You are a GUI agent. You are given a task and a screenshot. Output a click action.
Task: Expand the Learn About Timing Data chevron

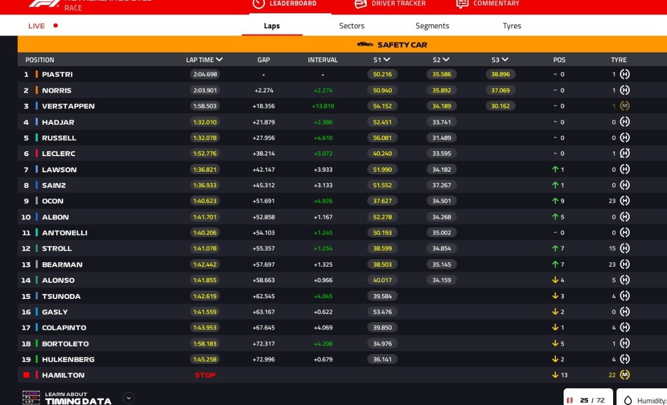click(128, 398)
